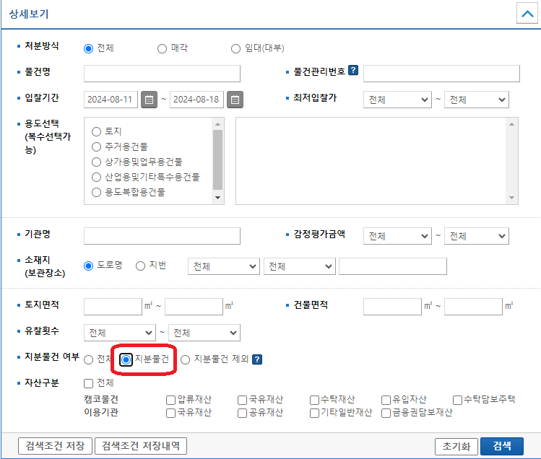Check 압류재산 checkbox
541x459 pixels.
170,400
